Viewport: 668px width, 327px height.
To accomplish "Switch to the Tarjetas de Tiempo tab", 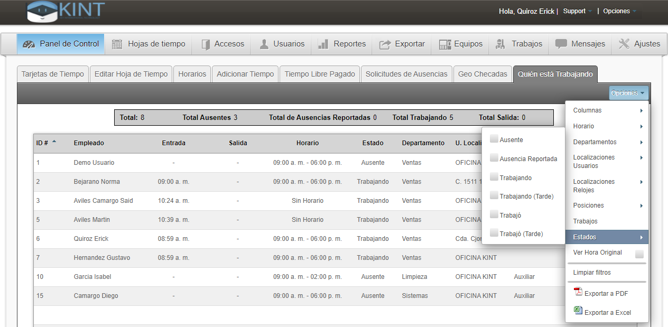I will pyautogui.click(x=53, y=74).
